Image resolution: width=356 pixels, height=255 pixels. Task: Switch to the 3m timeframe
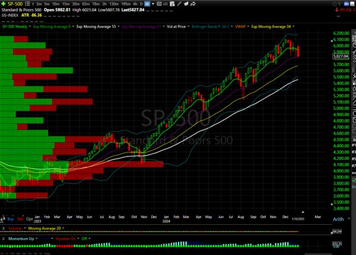tap(39, 4)
